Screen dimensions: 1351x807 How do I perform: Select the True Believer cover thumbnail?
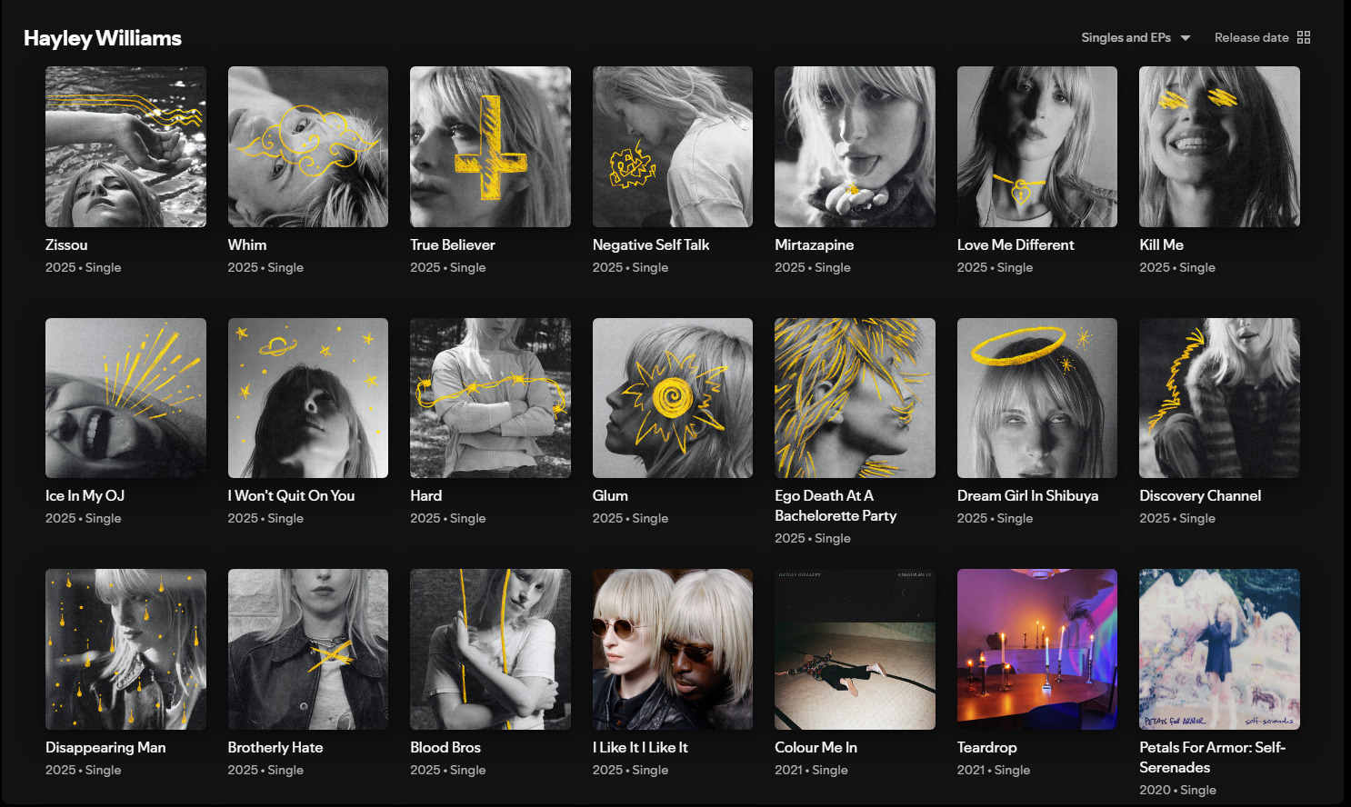(x=490, y=146)
